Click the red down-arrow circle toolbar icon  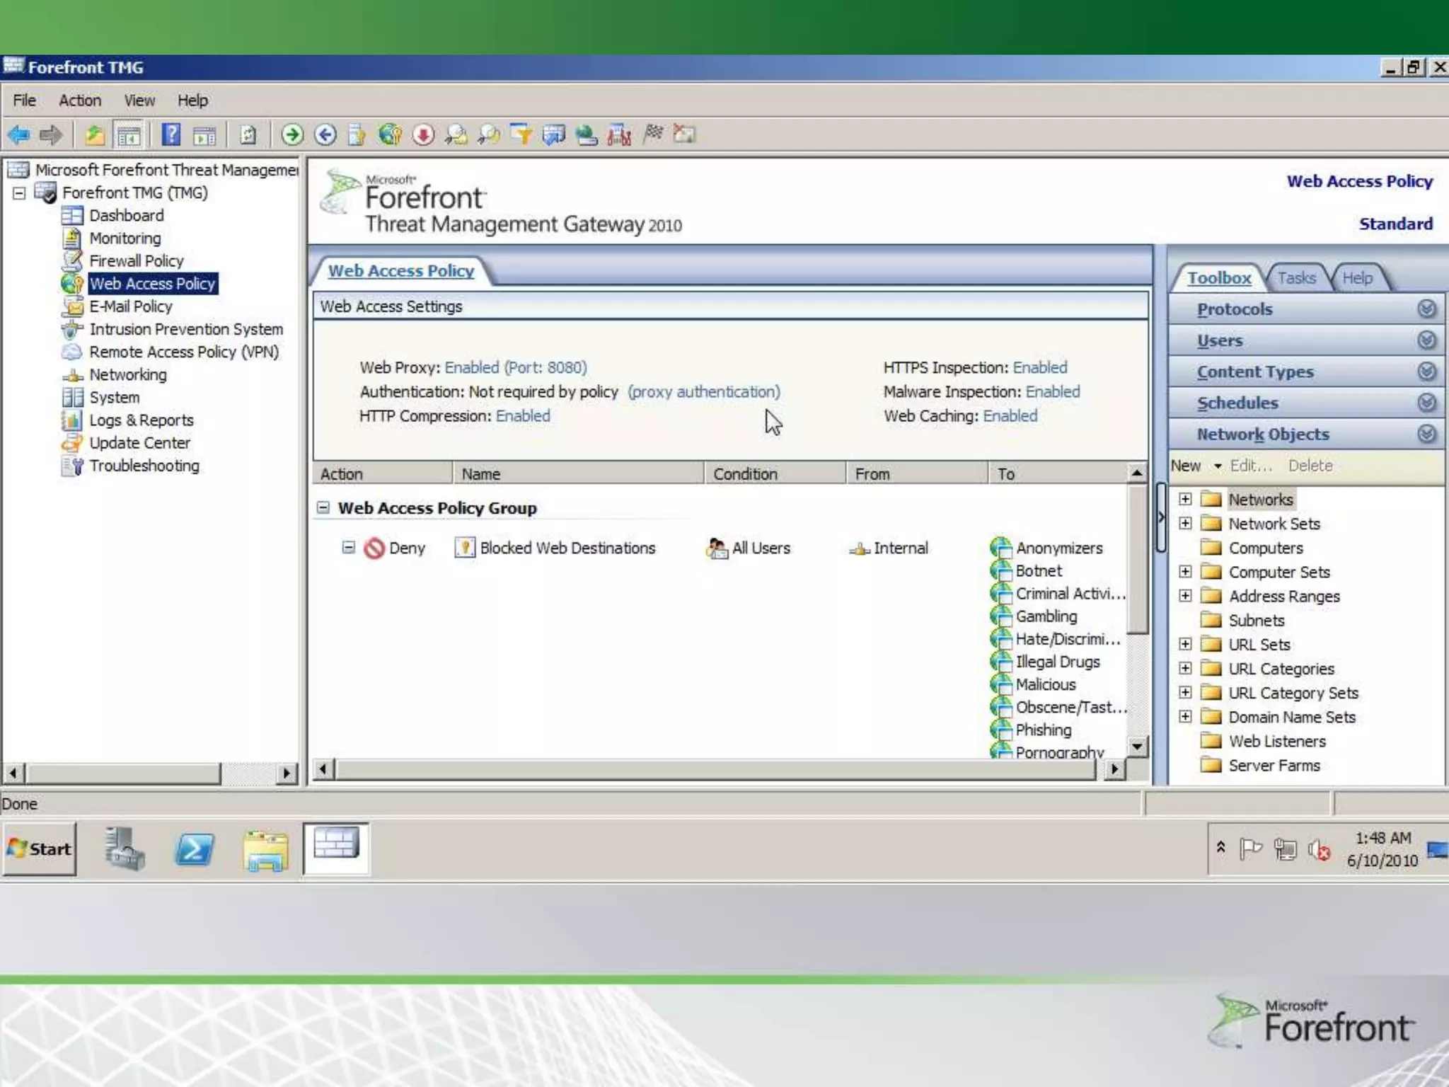pyautogui.click(x=423, y=134)
